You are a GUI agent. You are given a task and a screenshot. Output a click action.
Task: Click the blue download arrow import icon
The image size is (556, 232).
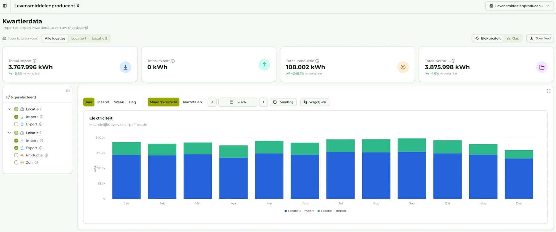pos(125,67)
